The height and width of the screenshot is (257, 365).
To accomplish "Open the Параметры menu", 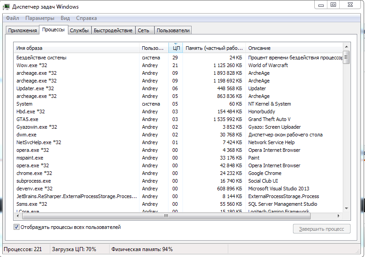I will (x=40, y=18).
